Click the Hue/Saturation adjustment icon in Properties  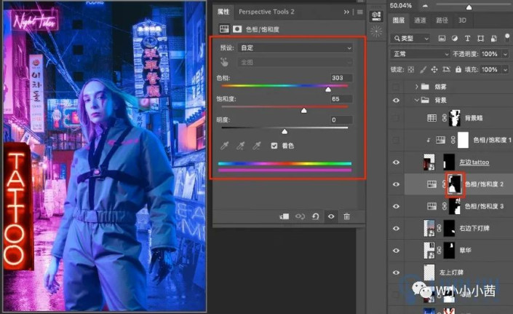tap(224, 29)
